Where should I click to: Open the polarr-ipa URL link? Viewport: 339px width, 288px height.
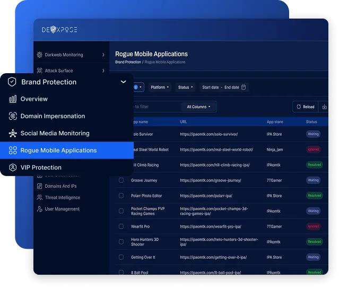pyautogui.click(x=206, y=196)
